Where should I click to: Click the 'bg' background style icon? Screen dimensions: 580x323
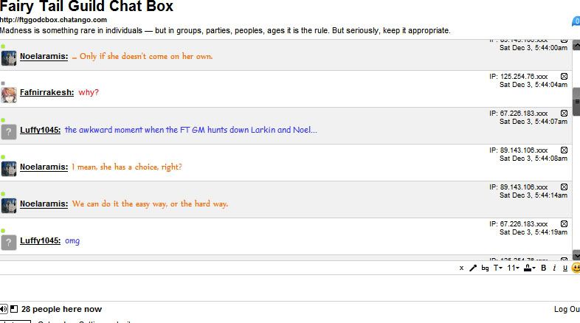pos(485,268)
